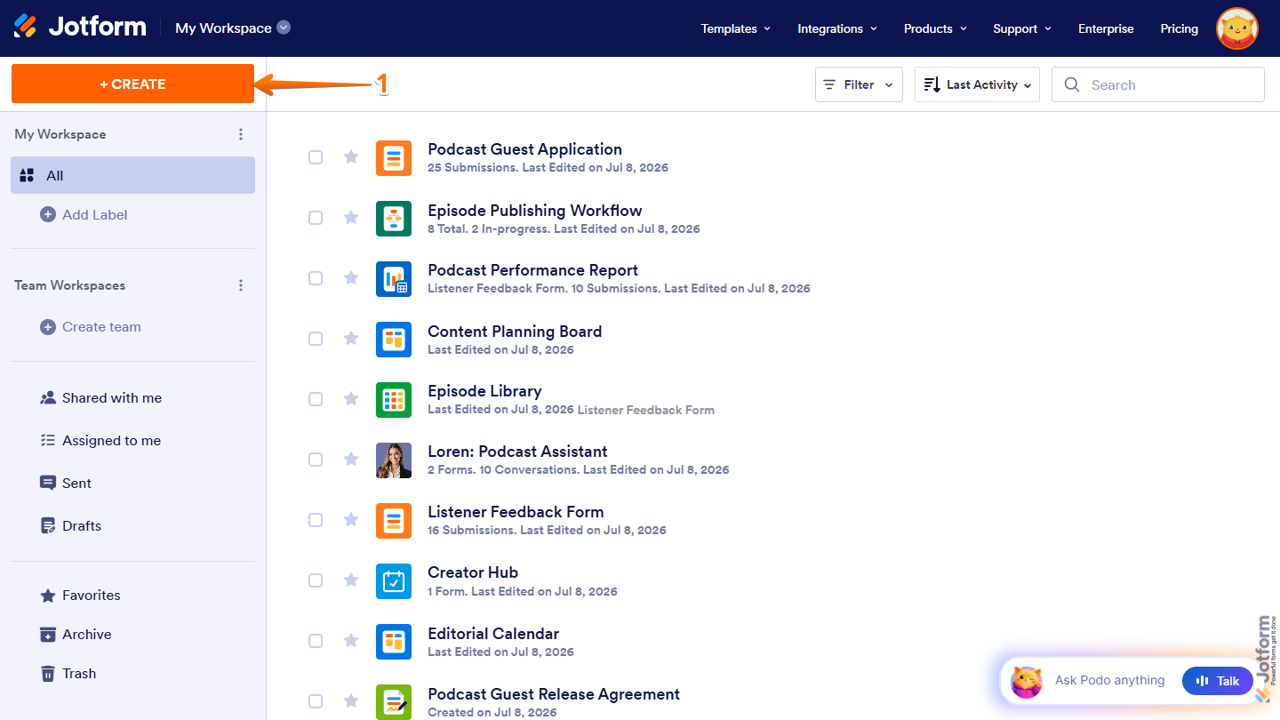Click Content Planning Board icon
Image resolution: width=1280 pixels, height=720 pixels.
[x=394, y=340]
